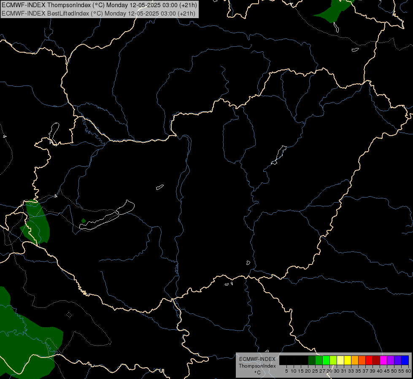Select the magenta 40-45 legend swatch
The height and width of the screenshot is (379, 413).
[383, 360]
